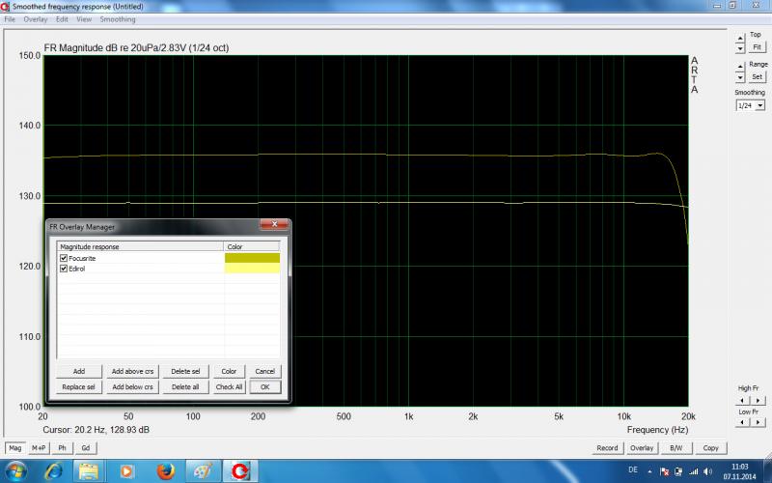Image resolution: width=772 pixels, height=483 pixels.
Task: Select the Focusrite color swatch
Action: (x=251, y=259)
